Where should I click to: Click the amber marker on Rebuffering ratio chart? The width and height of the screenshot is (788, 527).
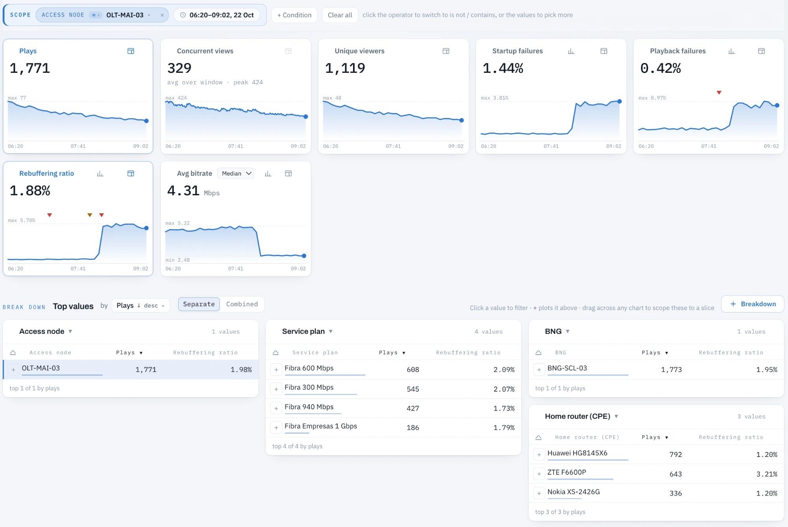(x=90, y=215)
